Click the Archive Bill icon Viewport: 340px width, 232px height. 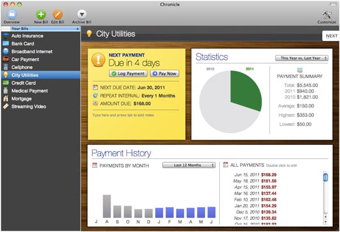(x=82, y=14)
